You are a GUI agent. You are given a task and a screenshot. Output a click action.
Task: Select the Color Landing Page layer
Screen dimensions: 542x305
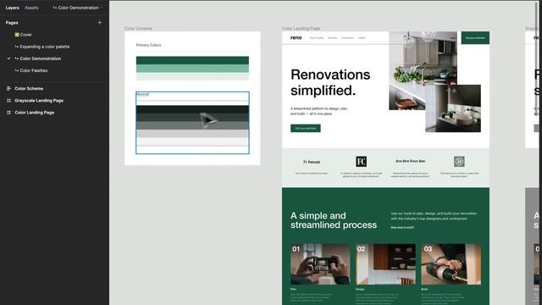point(35,113)
